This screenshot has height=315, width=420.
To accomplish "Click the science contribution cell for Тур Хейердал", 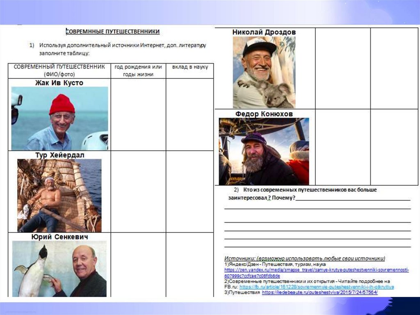I will [190, 191].
